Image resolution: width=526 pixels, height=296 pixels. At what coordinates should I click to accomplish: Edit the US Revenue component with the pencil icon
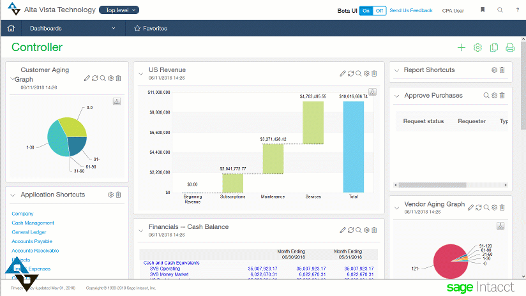343,73
